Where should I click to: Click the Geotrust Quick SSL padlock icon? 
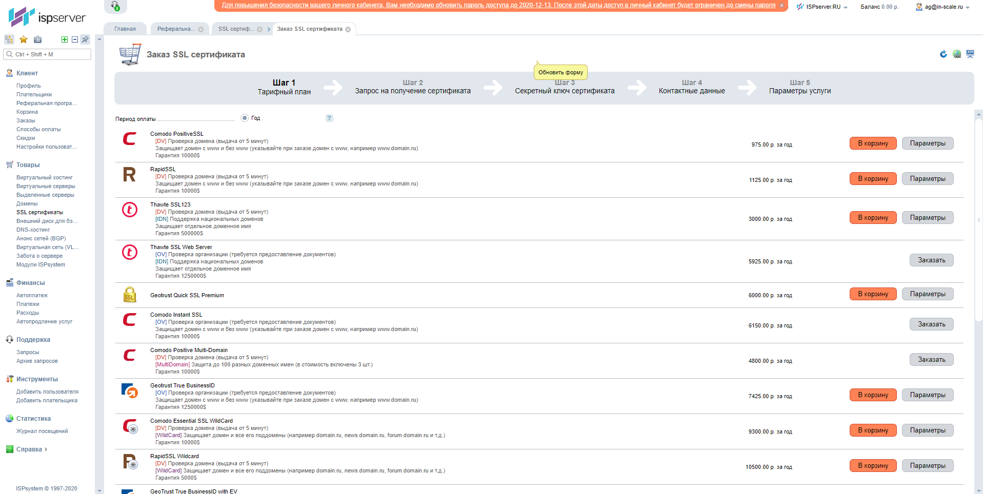pos(130,295)
